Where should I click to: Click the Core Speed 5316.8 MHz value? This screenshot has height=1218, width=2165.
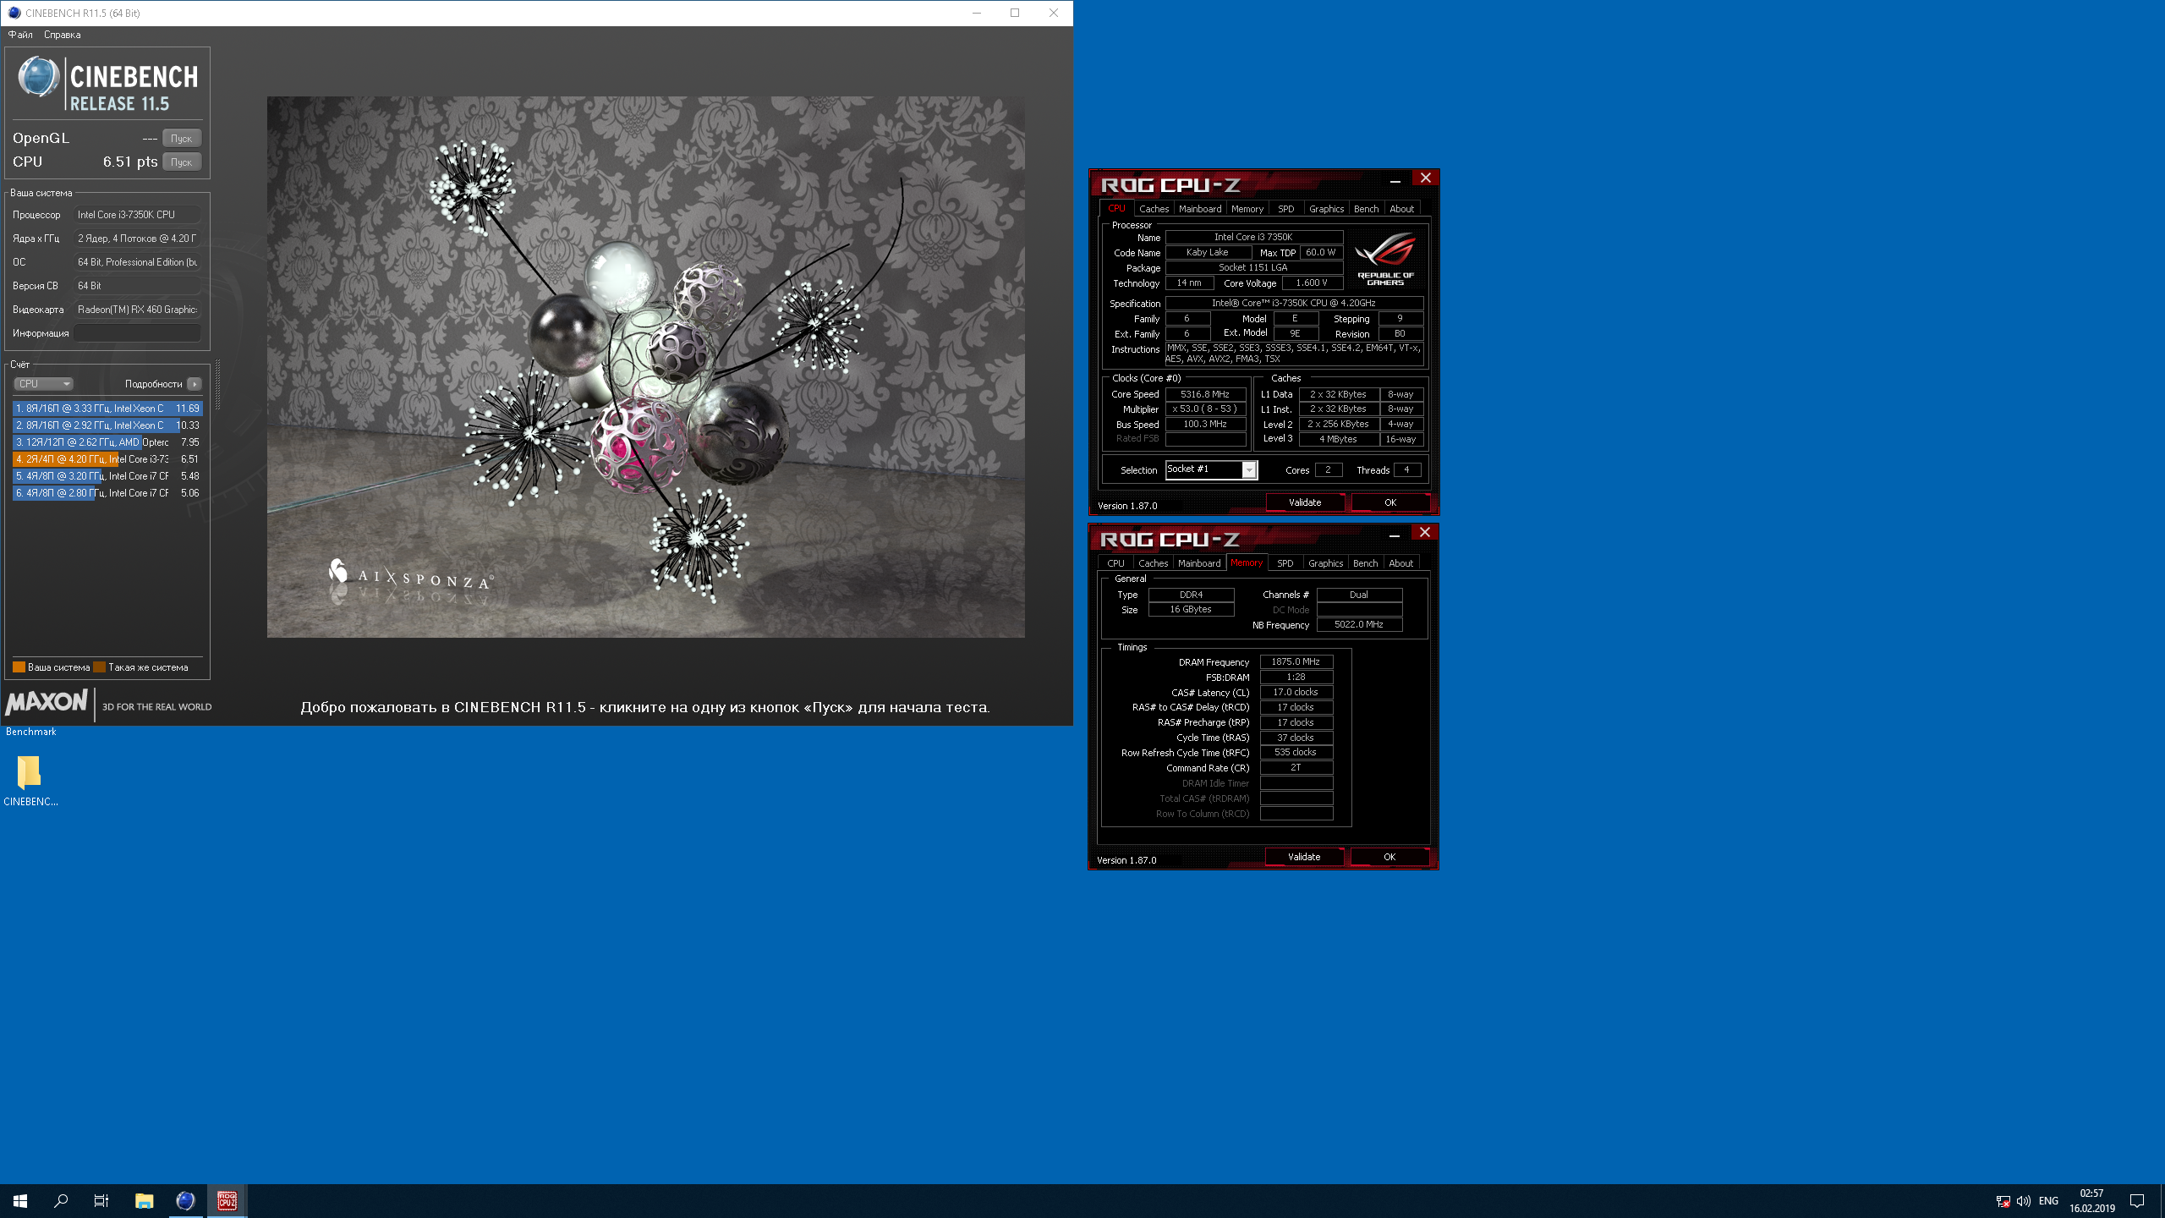[x=1205, y=394]
